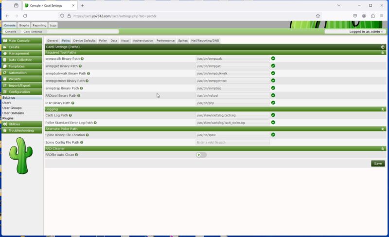Open Logs top navigation tab
389x237 pixels.
tap(53, 25)
